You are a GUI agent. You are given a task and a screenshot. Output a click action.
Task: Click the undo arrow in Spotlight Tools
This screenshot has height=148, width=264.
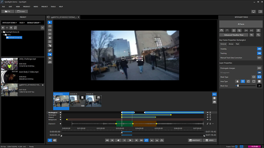pyautogui.click(x=222, y=31)
